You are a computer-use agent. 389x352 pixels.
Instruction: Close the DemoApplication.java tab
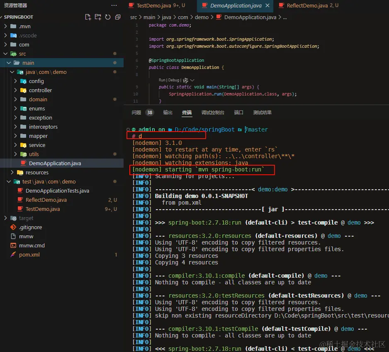pos(267,5)
